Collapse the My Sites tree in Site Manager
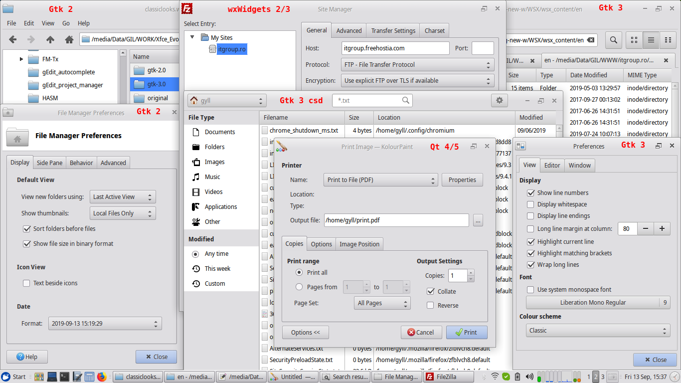The image size is (681, 383). 192,37
